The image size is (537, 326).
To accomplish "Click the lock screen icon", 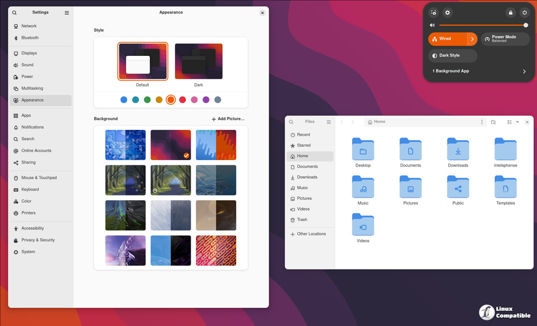I will pyautogui.click(x=511, y=12).
